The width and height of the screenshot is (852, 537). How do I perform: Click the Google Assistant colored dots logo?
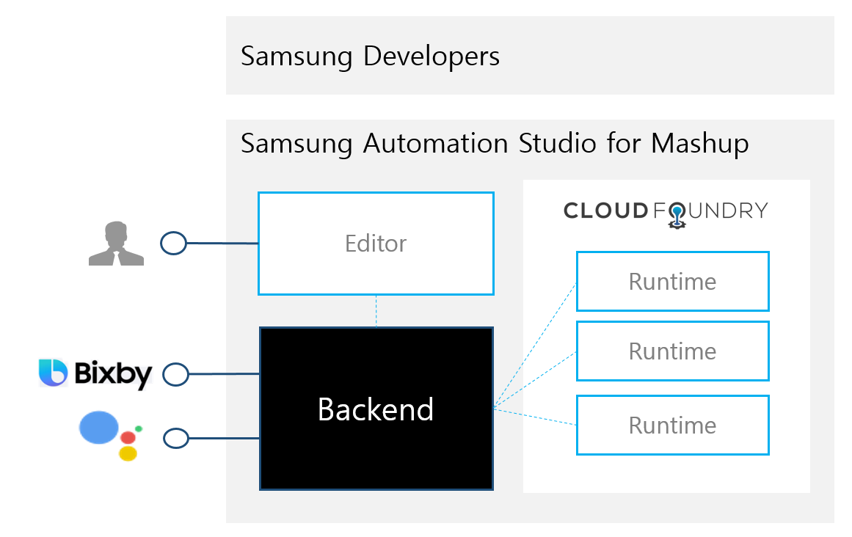point(111,436)
